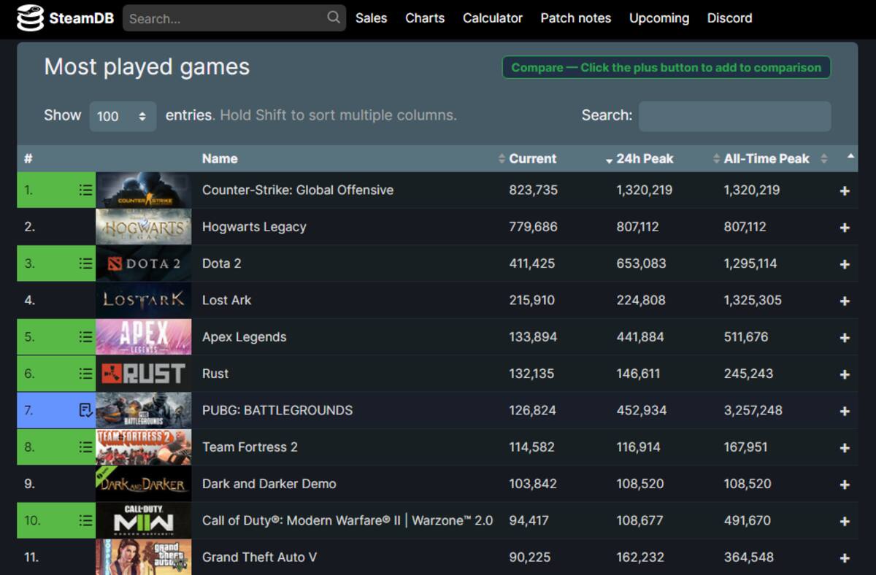
Task: Add Lost Ark to comparison with plus
Action: 845,301
